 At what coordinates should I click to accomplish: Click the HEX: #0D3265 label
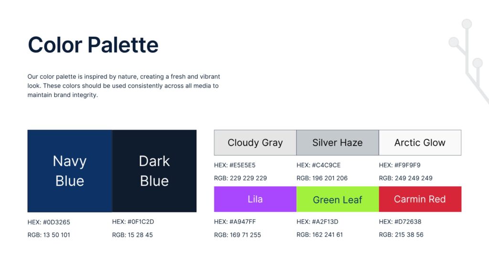49,222
